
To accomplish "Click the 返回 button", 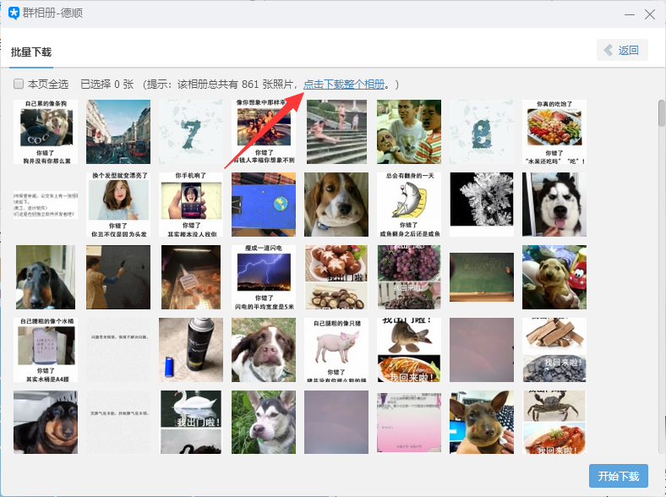I will point(622,50).
